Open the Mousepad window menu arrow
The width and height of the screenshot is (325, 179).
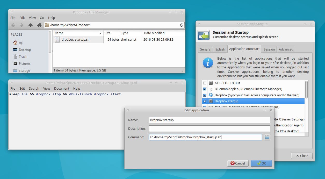coord(12,83)
